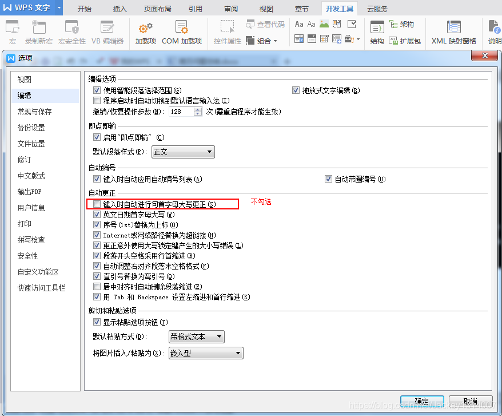Viewport: 502px width, 416px height.
Task: Click the 撤销/恢复操作步数 field showing 128
Action: pyautogui.click(x=181, y=112)
